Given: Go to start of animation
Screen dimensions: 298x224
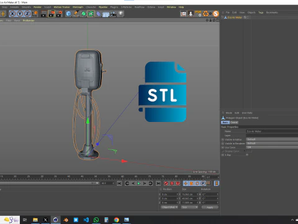Looking at the screenshot, I should click(x=119, y=184).
